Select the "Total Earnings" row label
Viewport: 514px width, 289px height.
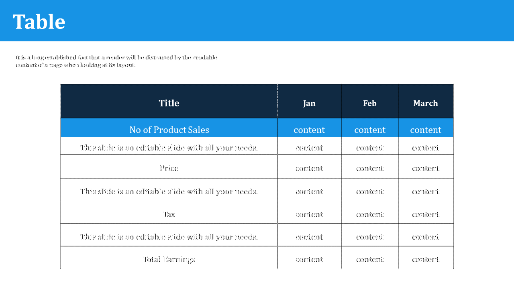(169, 259)
